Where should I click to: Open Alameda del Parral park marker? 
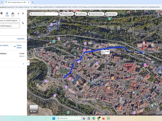pos(110,19)
